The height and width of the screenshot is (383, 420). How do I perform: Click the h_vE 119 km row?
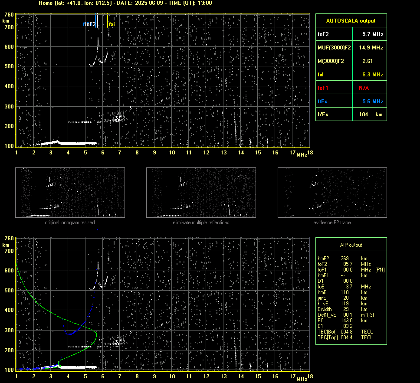click(x=342, y=304)
